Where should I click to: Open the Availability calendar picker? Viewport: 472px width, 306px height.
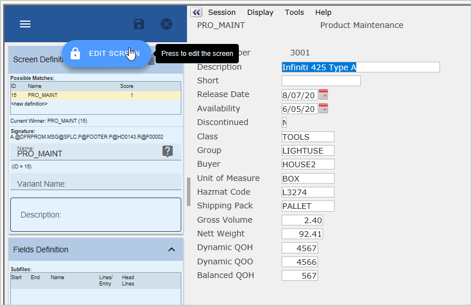click(x=323, y=108)
